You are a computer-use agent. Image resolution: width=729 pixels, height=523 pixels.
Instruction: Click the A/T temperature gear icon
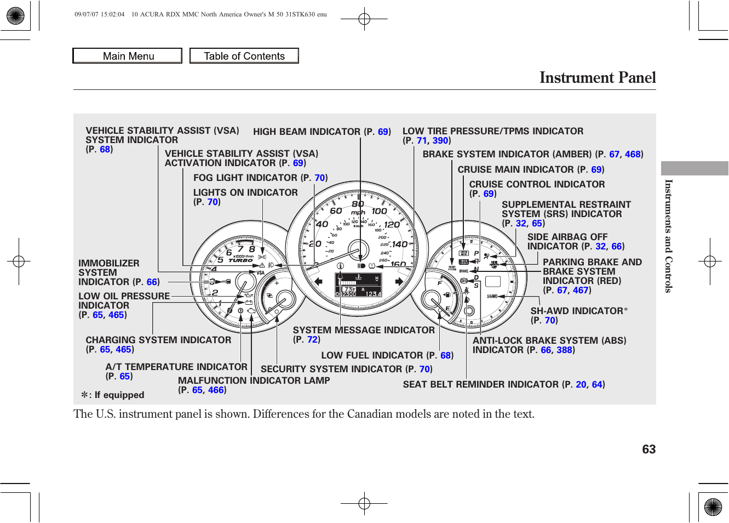coord(240,311)
